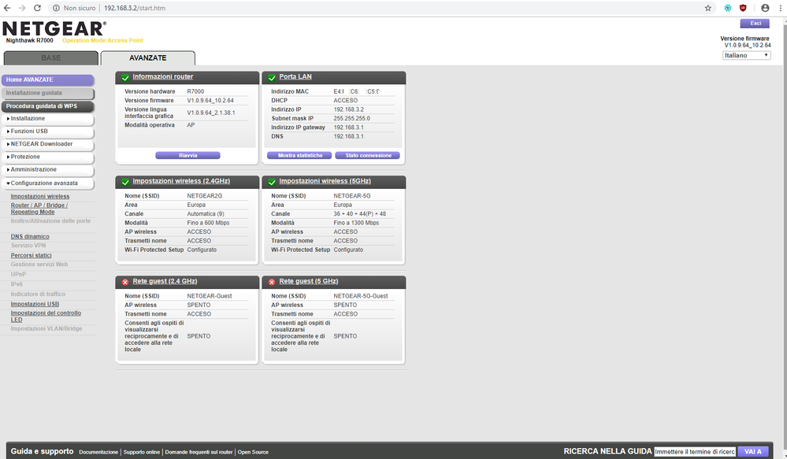Open the Chrome profile avatar icon
The image size is (787, 459).
pos(765,8)
